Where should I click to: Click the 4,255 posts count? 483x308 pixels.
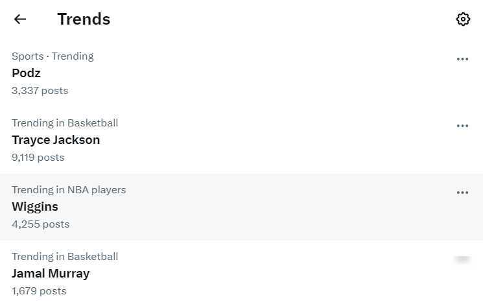[40, 224]
